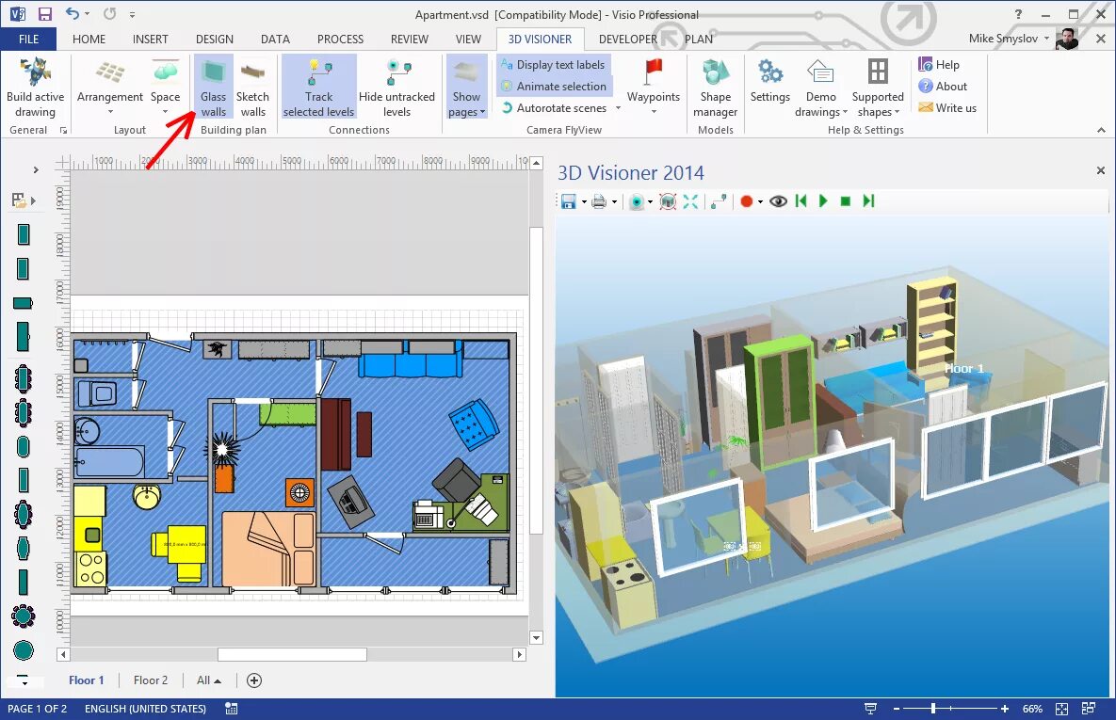Switch to the PROCESS ribbon tab
The width and height of the screenshot is (1116, 720).
click(x=340, y=40)
